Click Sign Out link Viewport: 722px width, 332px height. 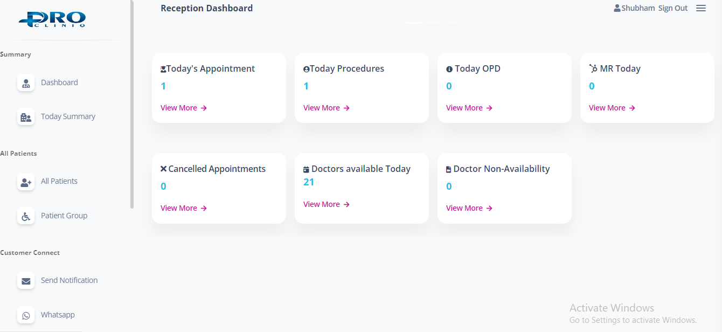(x=673, y=8)
